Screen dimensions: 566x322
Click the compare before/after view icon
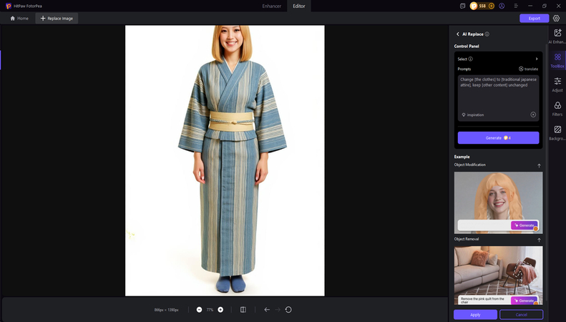[243, 310]
